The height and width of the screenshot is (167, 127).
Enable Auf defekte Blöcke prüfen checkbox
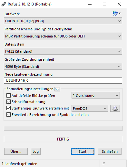click(8, 96)
